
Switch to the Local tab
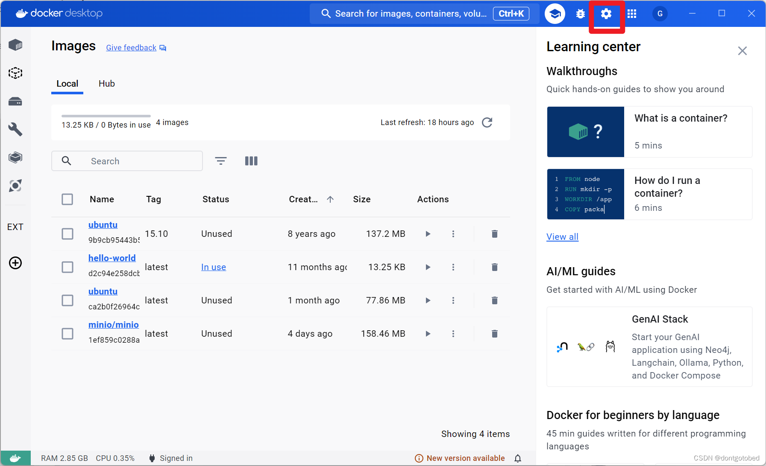(x=68, y=84)
